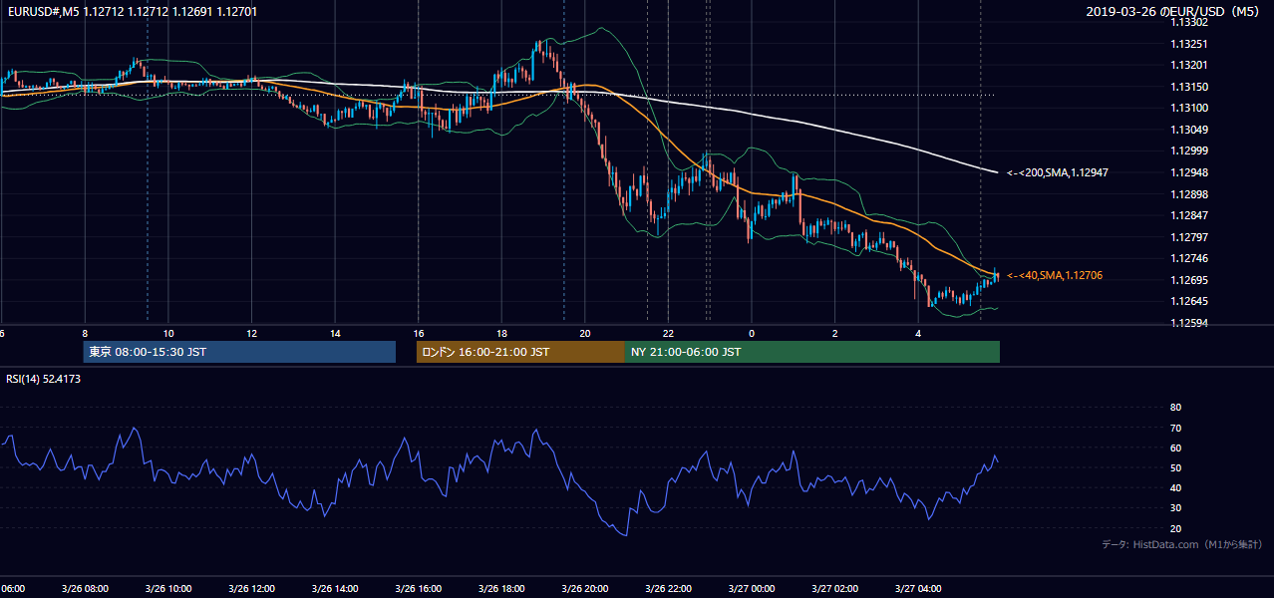Image resolution: width=1274 pixels, height=598 pixels.
Task: Click price axis value 1.12594
Action: click(1188, 323)
